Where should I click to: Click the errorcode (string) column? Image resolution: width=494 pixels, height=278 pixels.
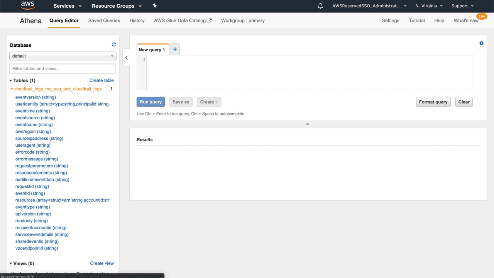coord(32,152)
